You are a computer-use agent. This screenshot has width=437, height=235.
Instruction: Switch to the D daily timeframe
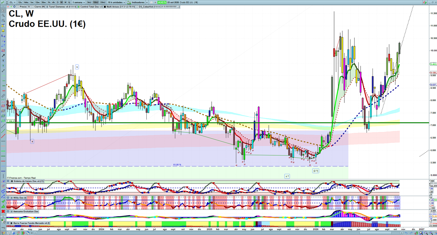point(58,2)
